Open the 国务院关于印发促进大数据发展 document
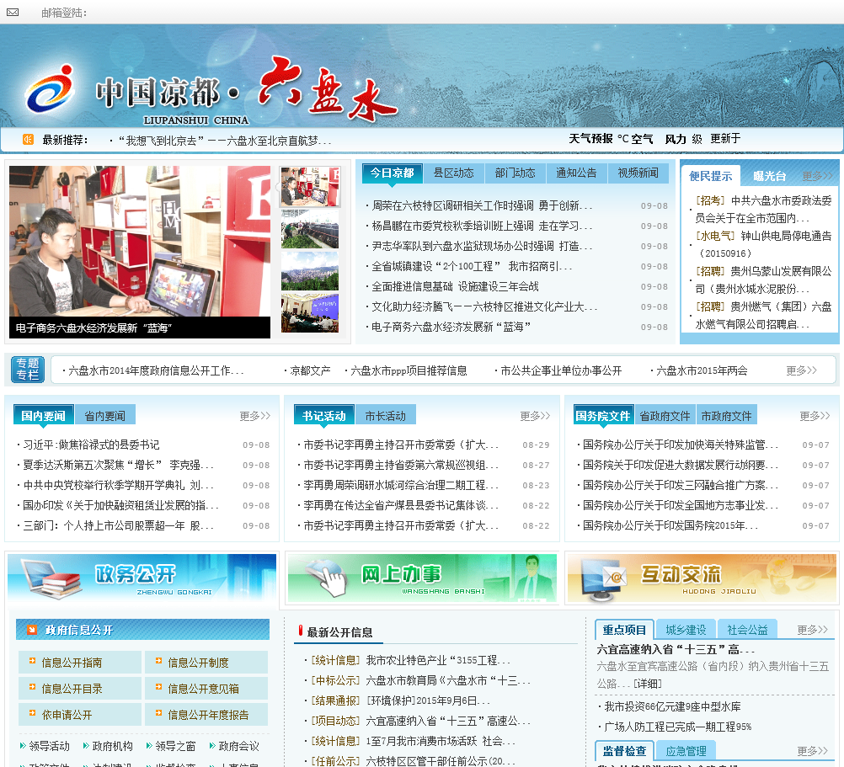The width and height of the screenshot is (844, 767). coord(681,464)
